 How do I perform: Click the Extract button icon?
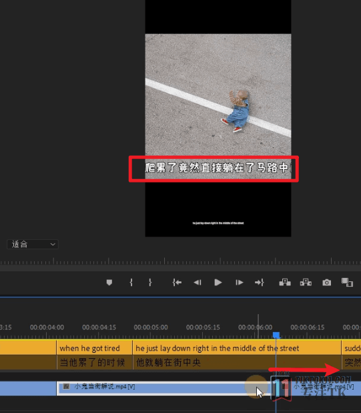pyautogui.click(x=306, y=283)
